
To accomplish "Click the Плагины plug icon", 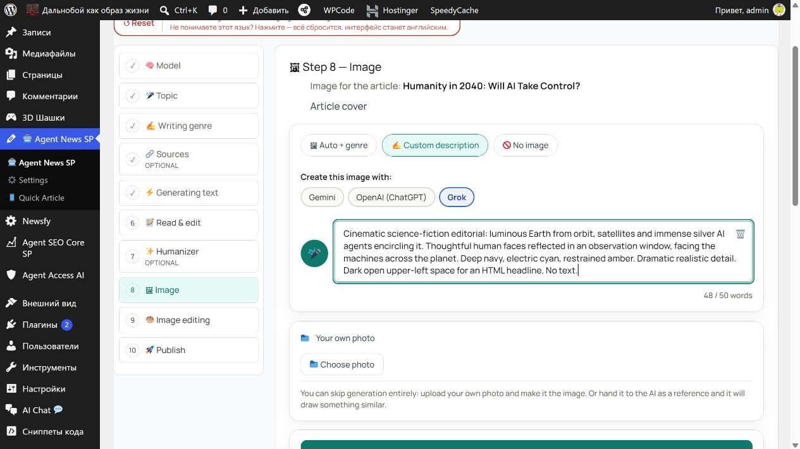I will (11, 325).
